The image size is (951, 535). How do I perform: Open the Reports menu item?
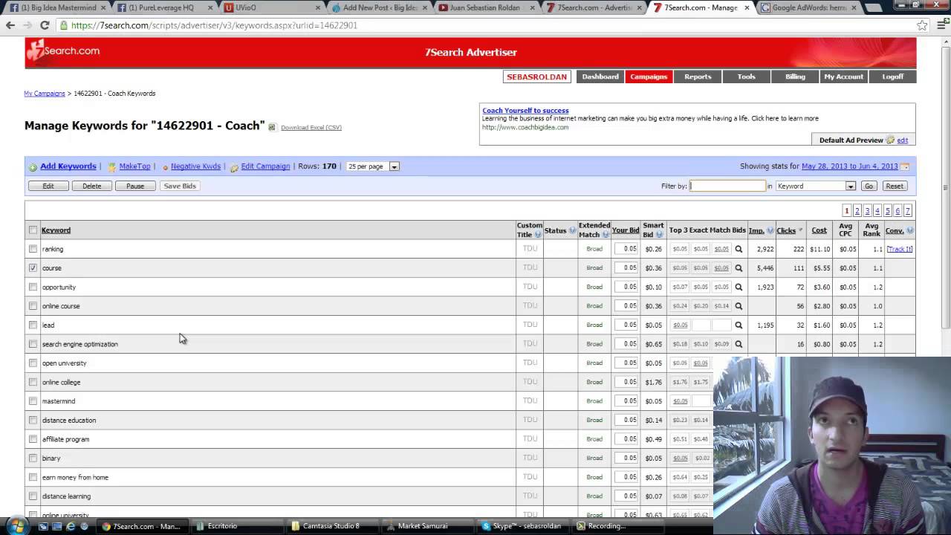(x=698, y=77)
